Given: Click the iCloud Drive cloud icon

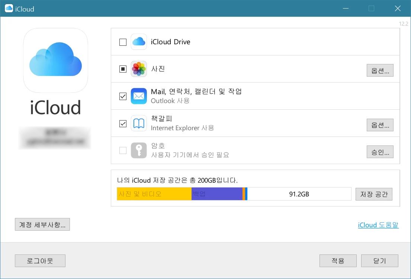Looking at the screenshot, I should point(139,42).
